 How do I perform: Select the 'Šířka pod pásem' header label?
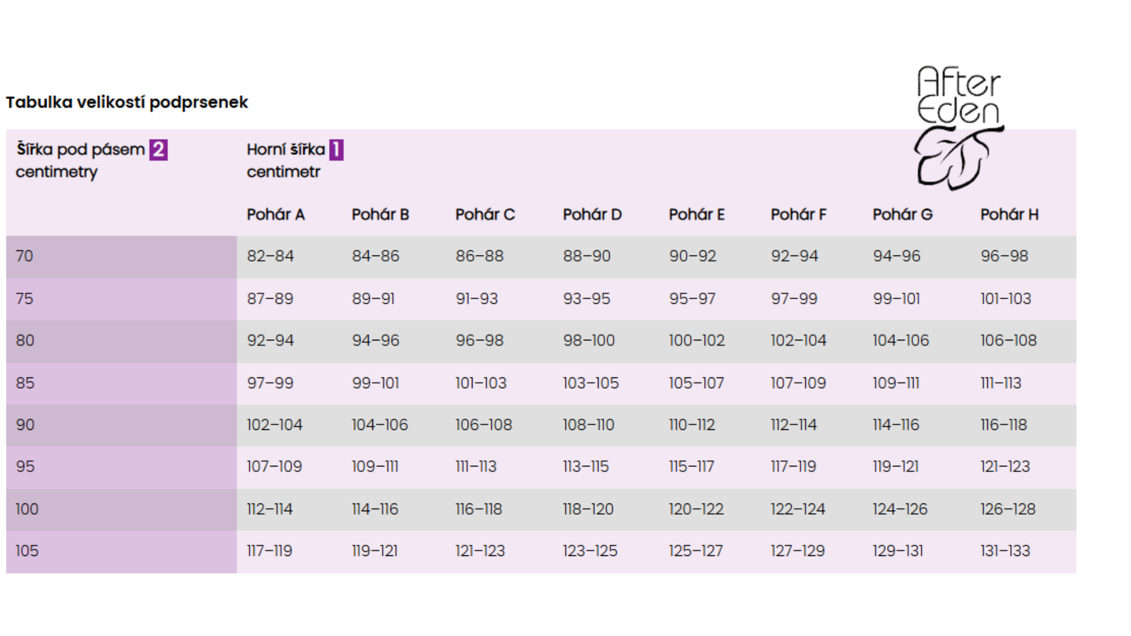point(81,150)
